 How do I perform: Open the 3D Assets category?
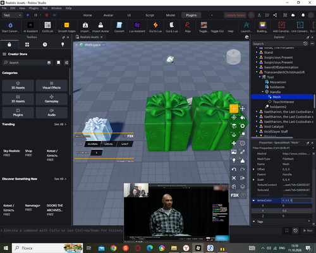18,85
